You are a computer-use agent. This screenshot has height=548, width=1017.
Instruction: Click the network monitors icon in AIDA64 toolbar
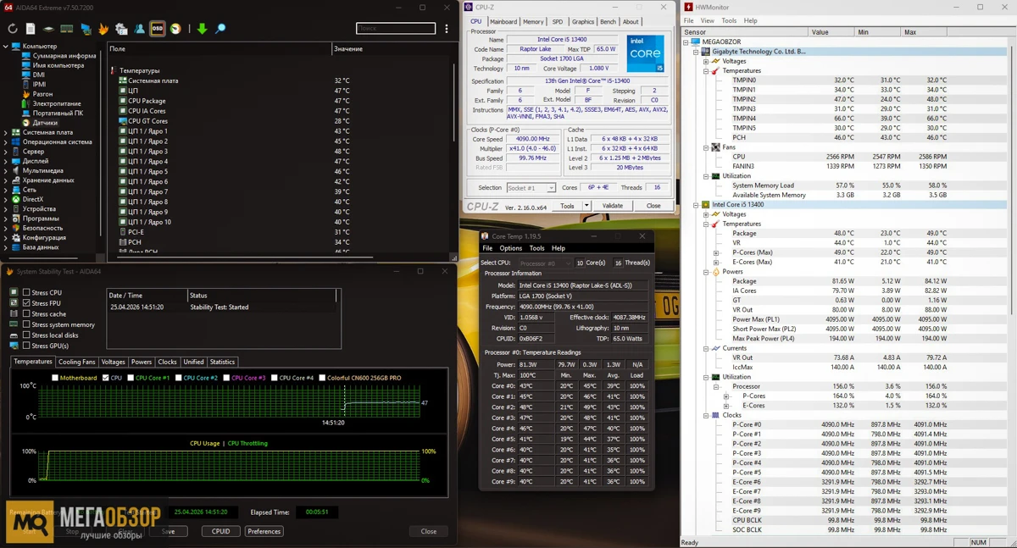[x=86, y=29]
